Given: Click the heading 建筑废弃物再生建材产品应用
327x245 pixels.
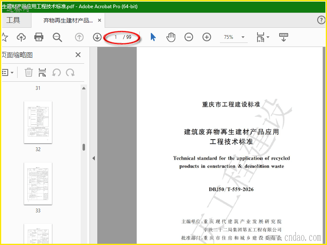Looking at the screenshot, I should 231,132.
